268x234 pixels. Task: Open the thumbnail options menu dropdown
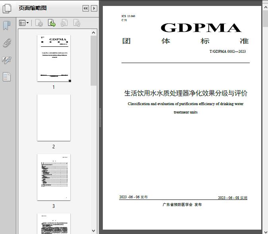click(24, 23)
